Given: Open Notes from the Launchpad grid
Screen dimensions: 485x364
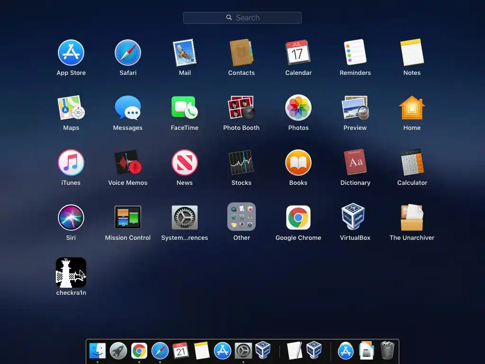Looking at the screenshot, I should click(412, 52).
